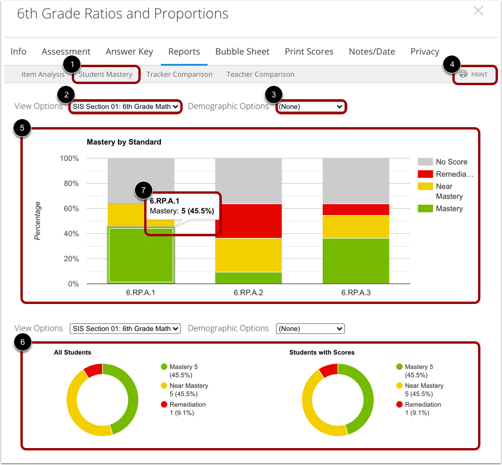Screen dimensions: 502x465
Task: Open the lower Demographic Options dropdown
Action: 310,328
